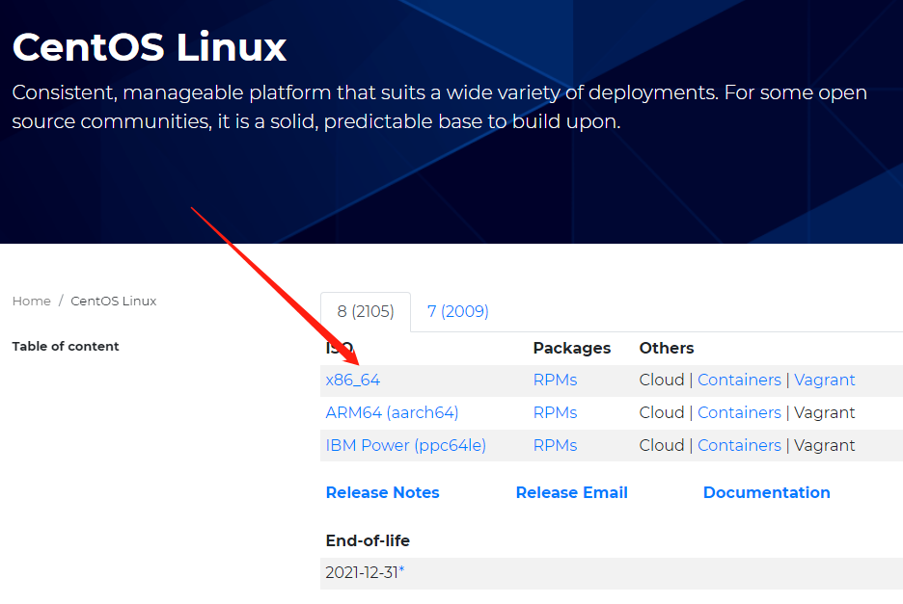Select the Vagrant text in ARM64 row
The width and height of the screenshot is (903, 604).
(x=824, y=413)
